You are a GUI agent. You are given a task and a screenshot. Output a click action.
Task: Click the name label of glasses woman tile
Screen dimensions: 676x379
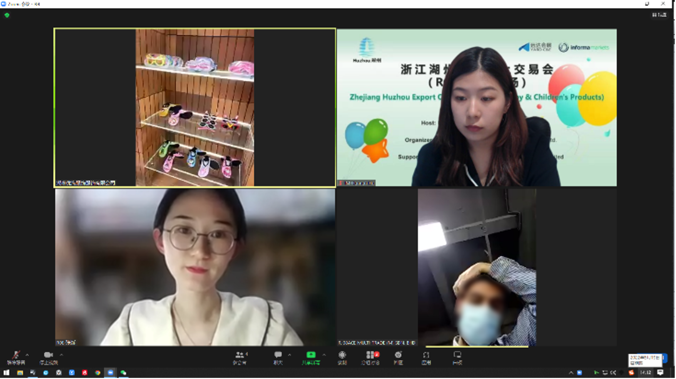[66, 342]
